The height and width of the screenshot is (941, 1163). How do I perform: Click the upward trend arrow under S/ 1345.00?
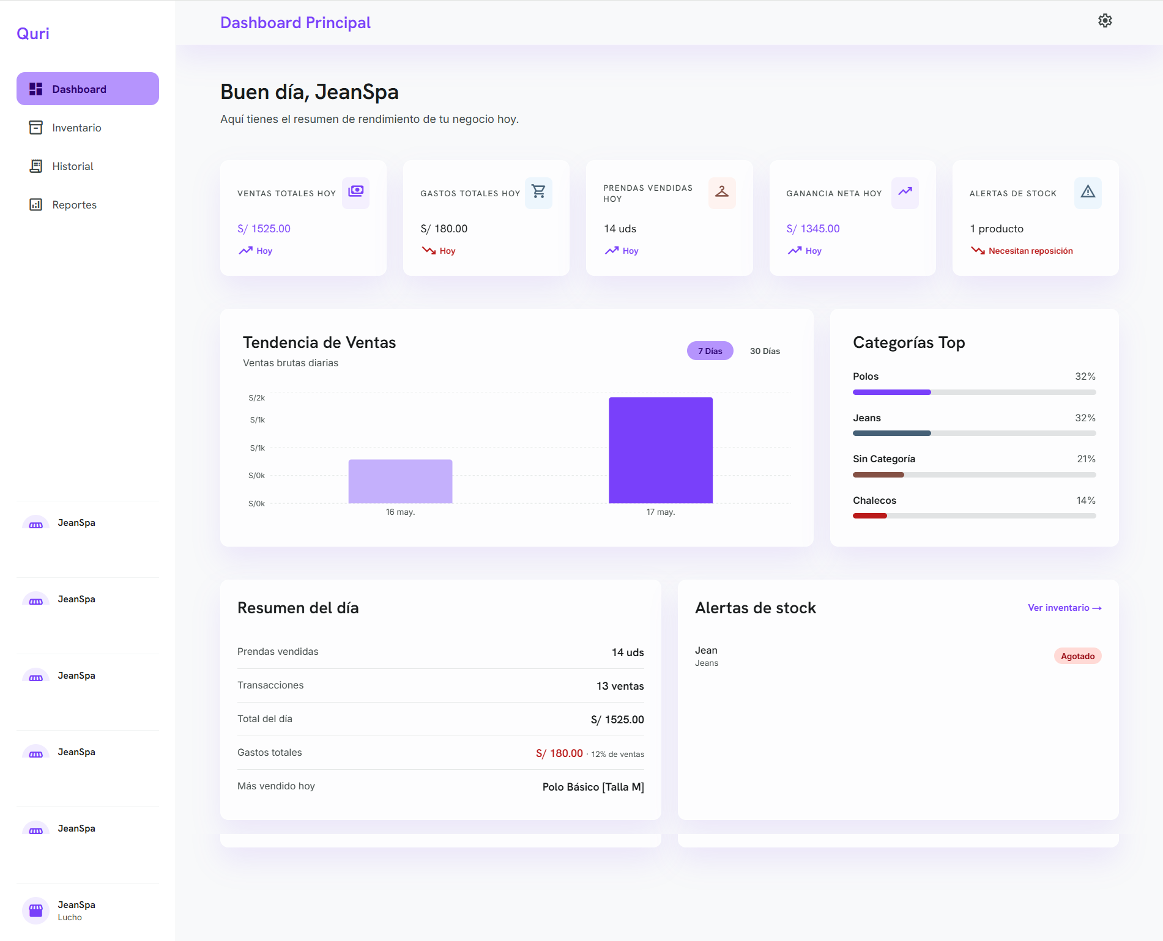795,251
